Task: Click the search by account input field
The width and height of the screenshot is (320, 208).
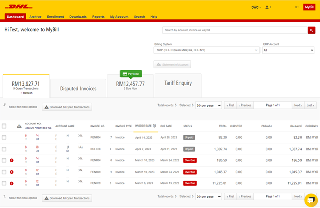Action: click(x=235, y=30)
